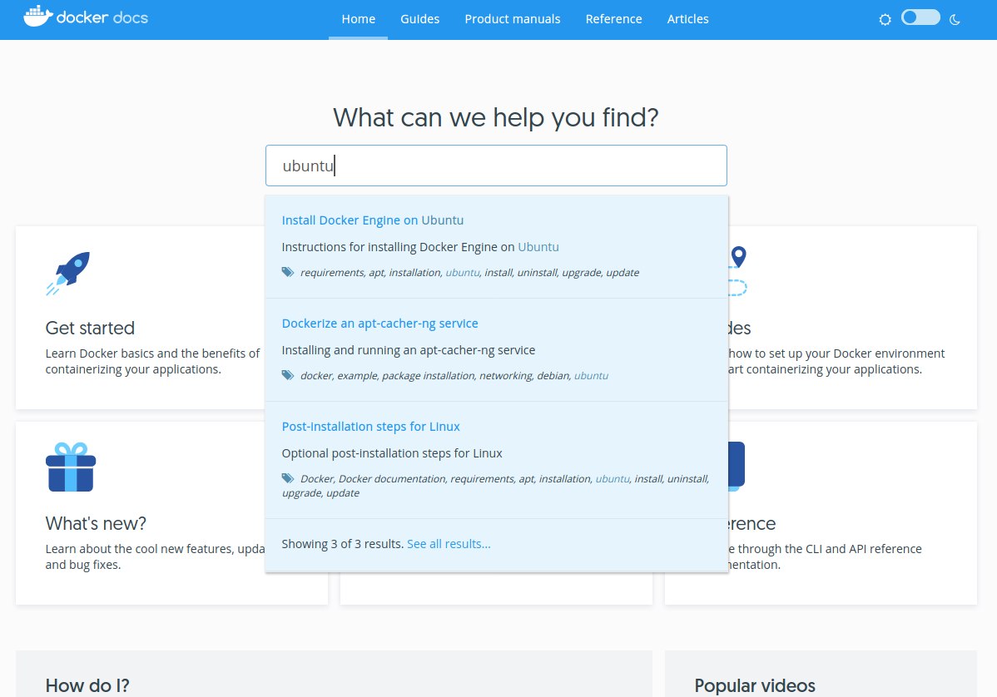Click the What's new? card heading
This screenshot has width=997, height=697.
click(96, 523)
